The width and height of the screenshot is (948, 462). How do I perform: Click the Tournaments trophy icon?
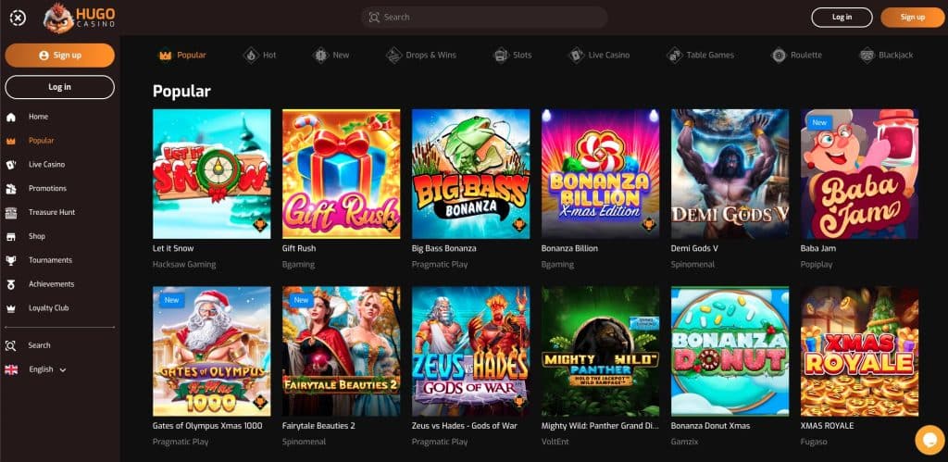click(x=11, y=260)
